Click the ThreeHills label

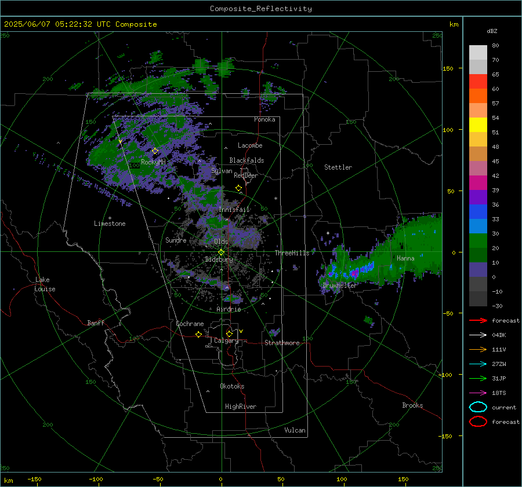click(x=292, y=253)
